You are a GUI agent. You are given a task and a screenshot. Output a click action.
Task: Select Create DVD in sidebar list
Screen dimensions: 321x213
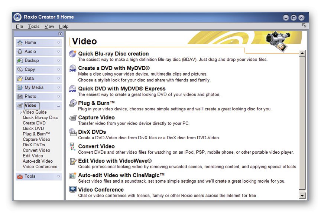click(34, 123)
